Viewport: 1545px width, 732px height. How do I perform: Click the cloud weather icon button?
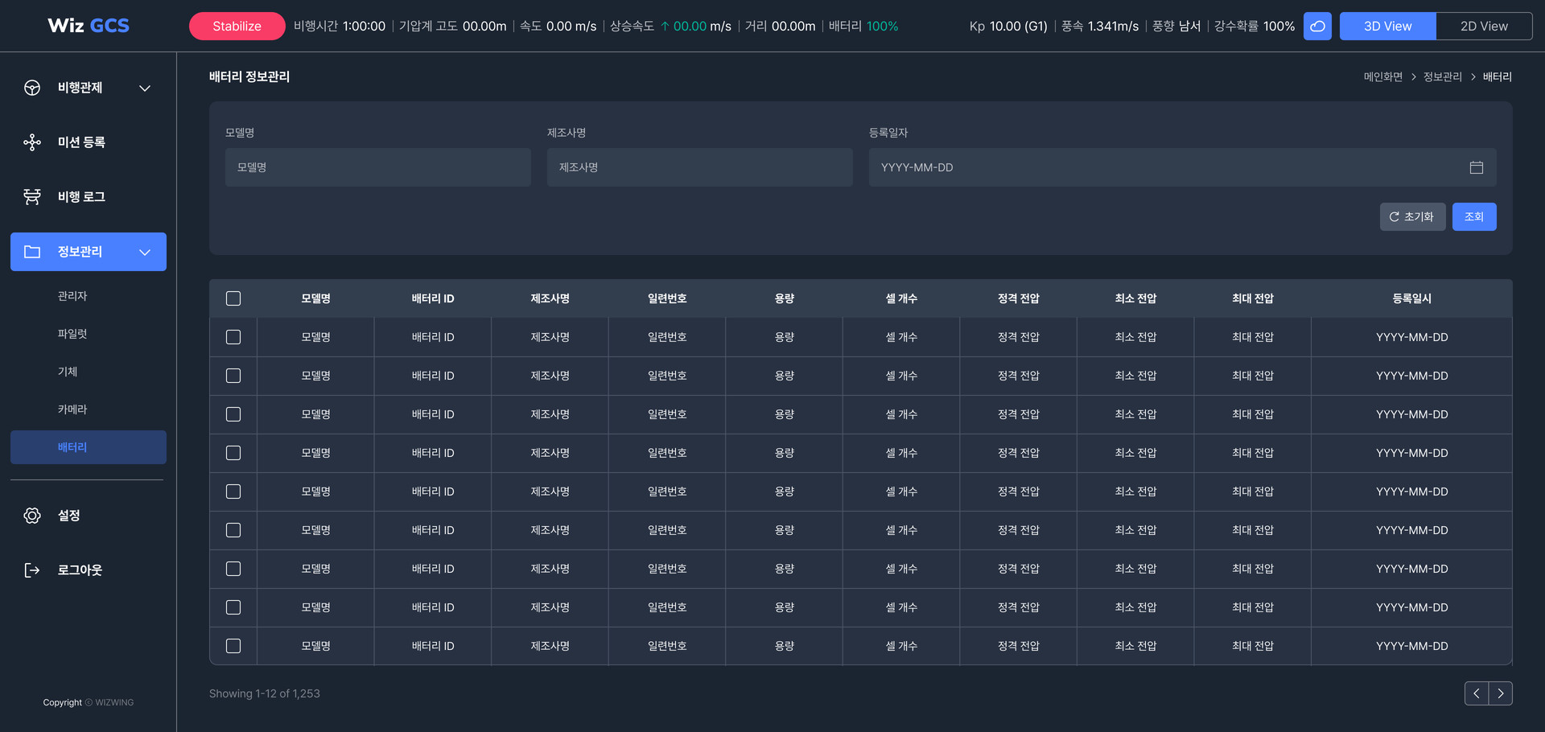pos(1317,27)
